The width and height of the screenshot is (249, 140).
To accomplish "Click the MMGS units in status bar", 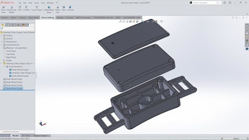I will click(x=236, y=139).
